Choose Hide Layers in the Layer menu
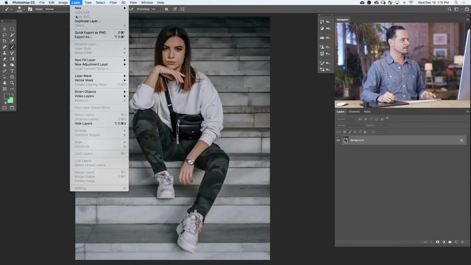The height and width of the screenshot is (265, 471). click(99, 123)
